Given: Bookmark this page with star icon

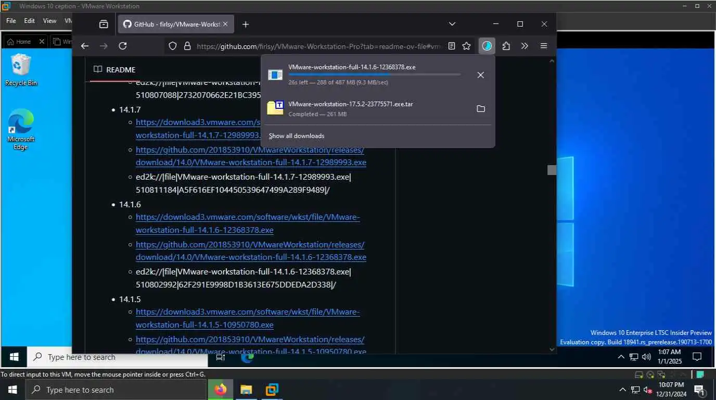Looking at the screenshot, I should pyautogui.click(x=467, y=46).
